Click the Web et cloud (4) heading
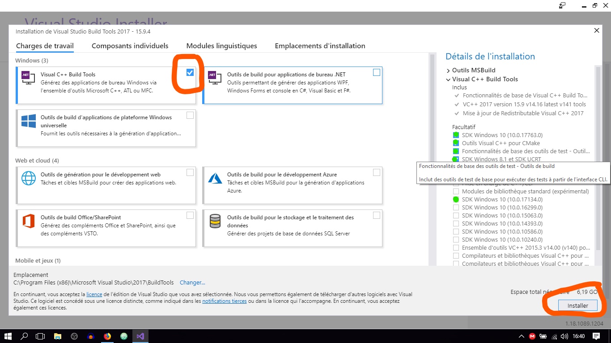 point(37,160)
